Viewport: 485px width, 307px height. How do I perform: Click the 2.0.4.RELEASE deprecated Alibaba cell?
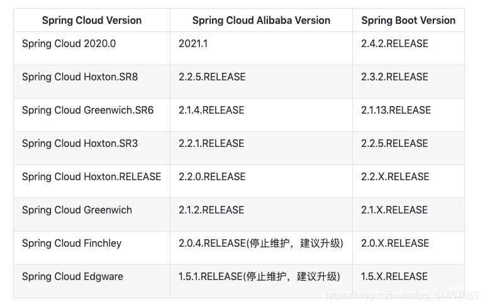click(x=261, y=244)
